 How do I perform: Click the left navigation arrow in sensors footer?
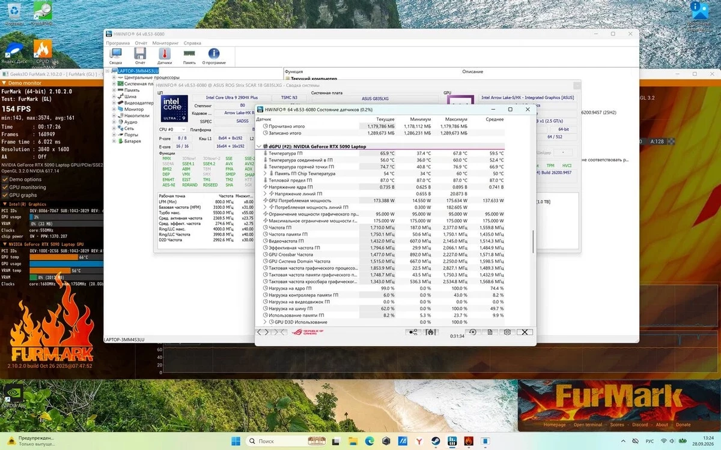[x=260, y=332]
